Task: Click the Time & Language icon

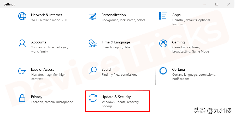Action: [x=93, y=43]
